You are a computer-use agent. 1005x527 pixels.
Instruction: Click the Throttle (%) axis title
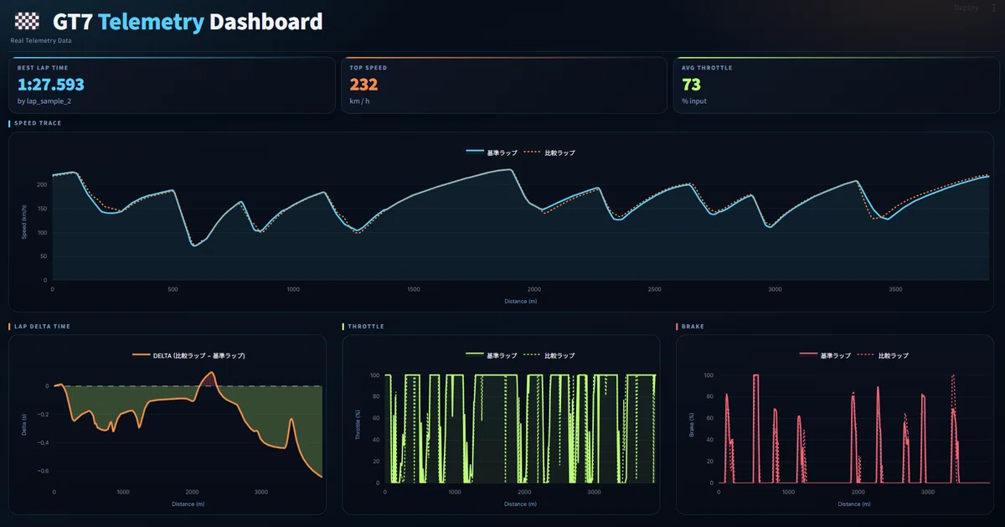(358, 425)
